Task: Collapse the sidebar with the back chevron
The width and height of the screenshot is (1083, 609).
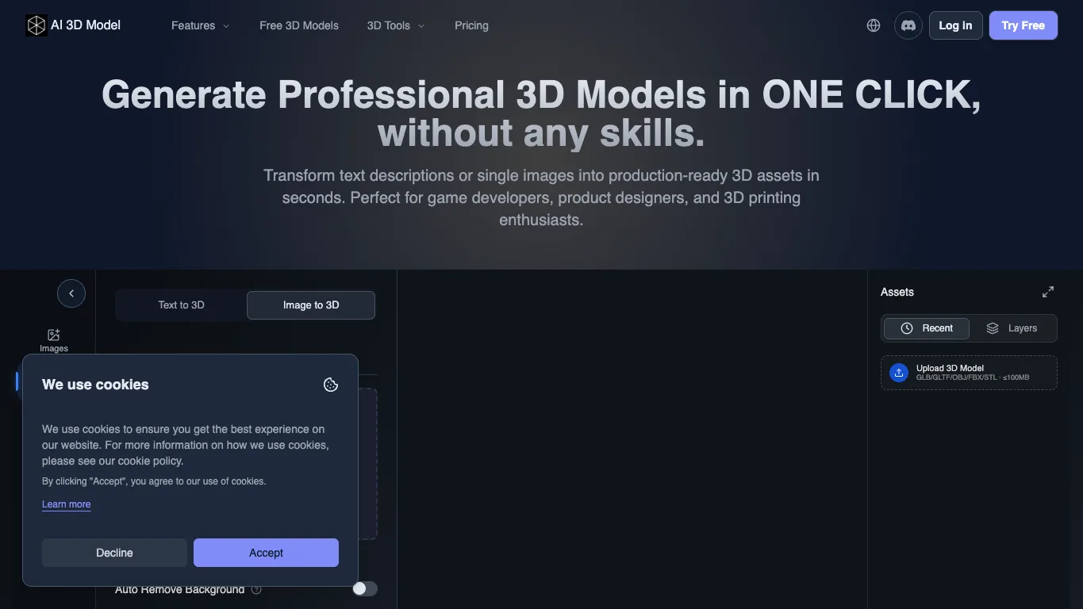Action: point(71,293)
